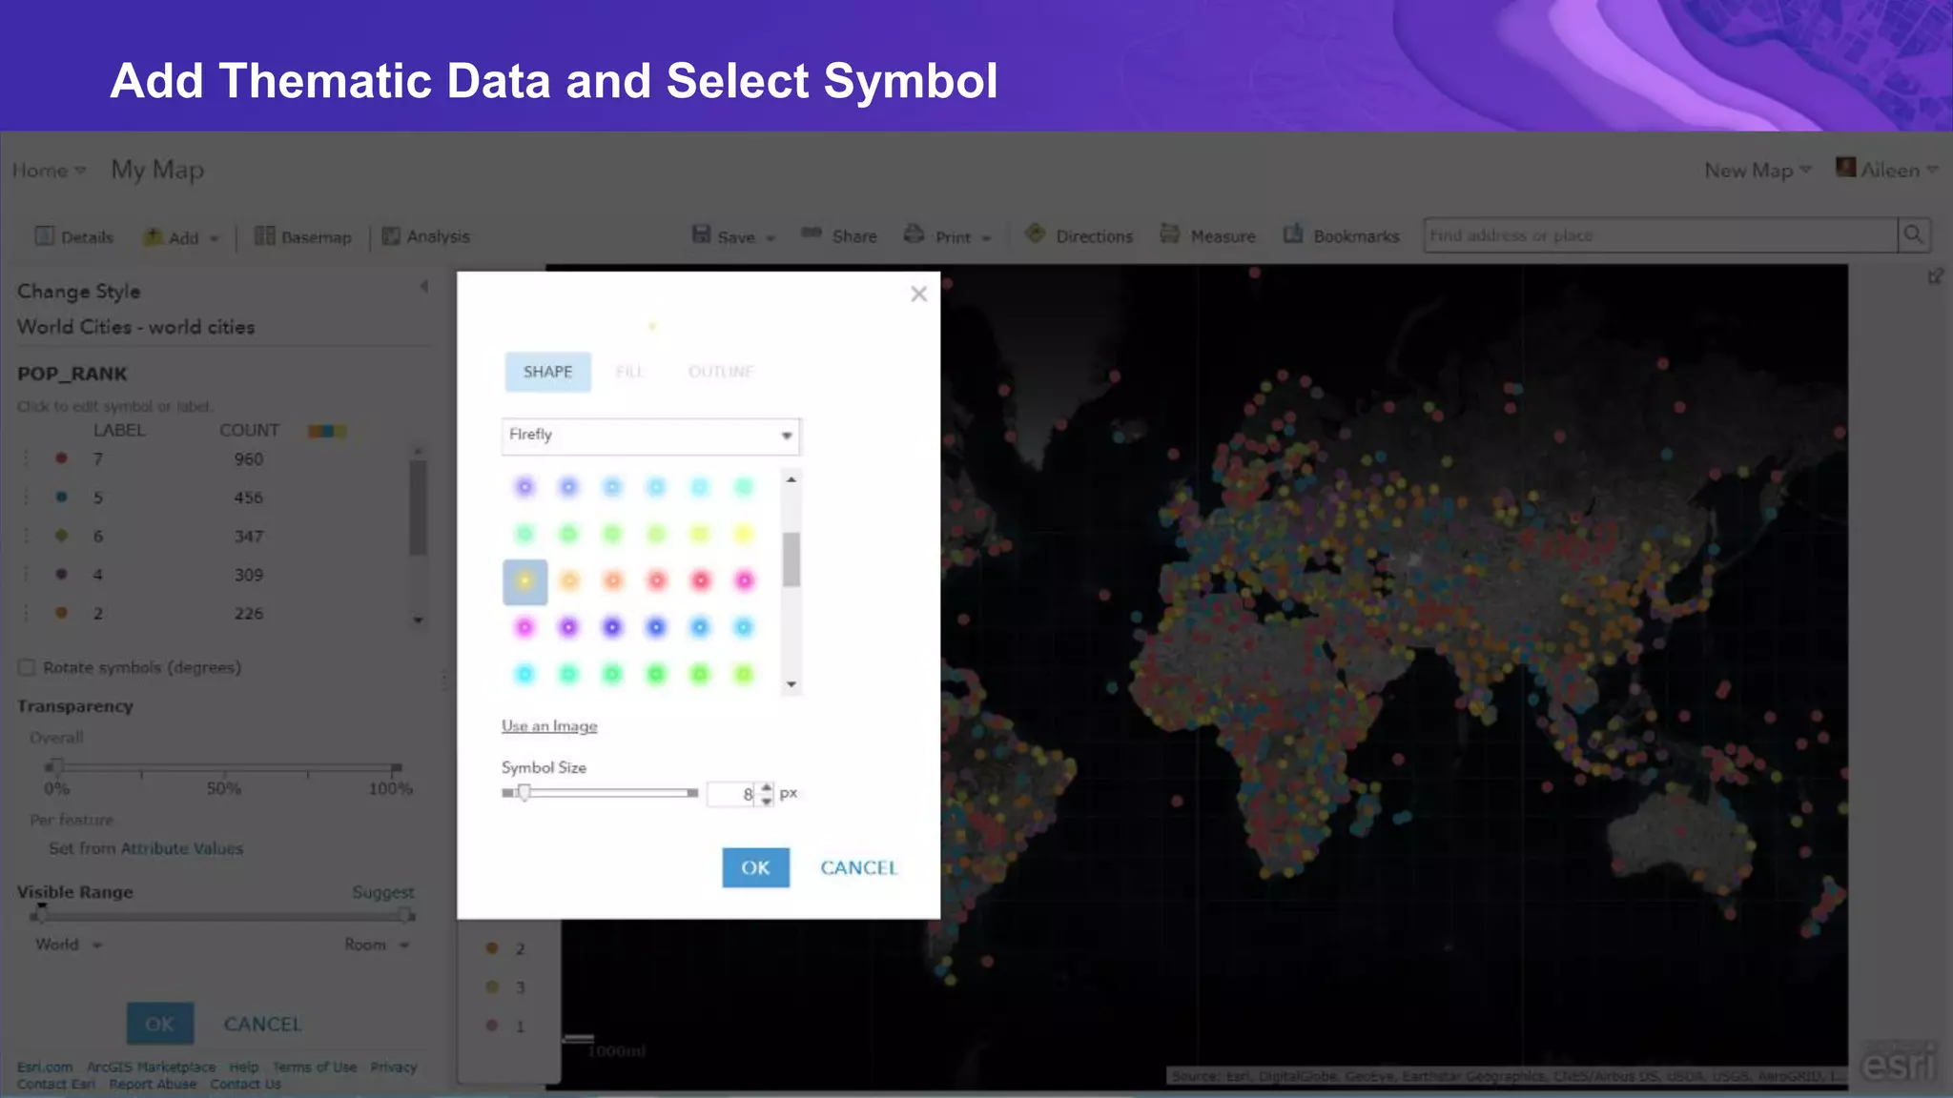Screen dimensions: 1953x1098
Task: Open ArcGIS Marketplace footer link
Action: (x=151, y=1067)
